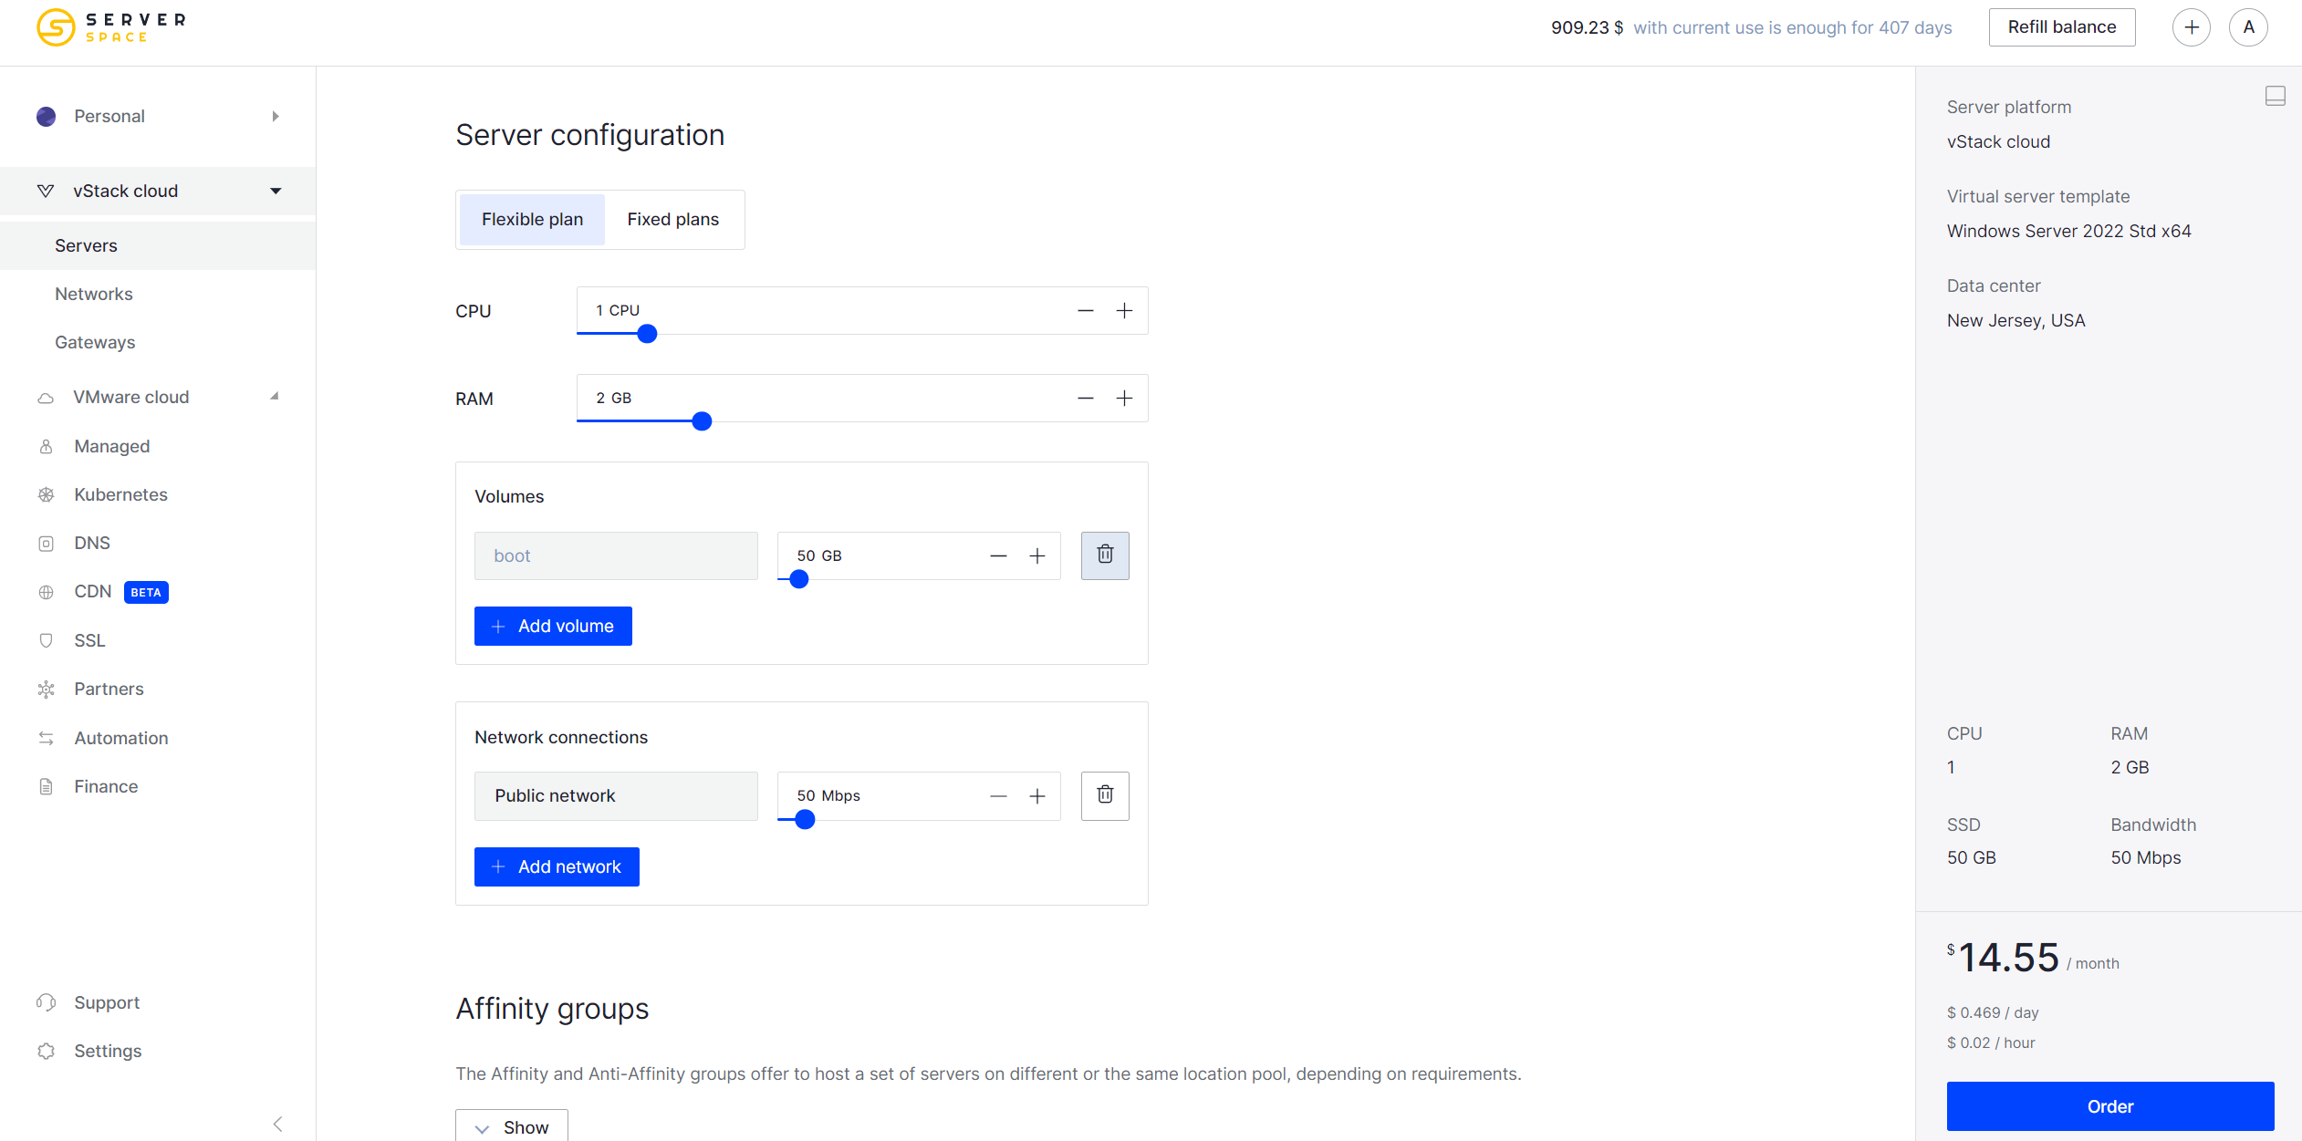2302x1141 pixels.
Task: Increase the boot volume size with plus
Action: coord(1037,555)
